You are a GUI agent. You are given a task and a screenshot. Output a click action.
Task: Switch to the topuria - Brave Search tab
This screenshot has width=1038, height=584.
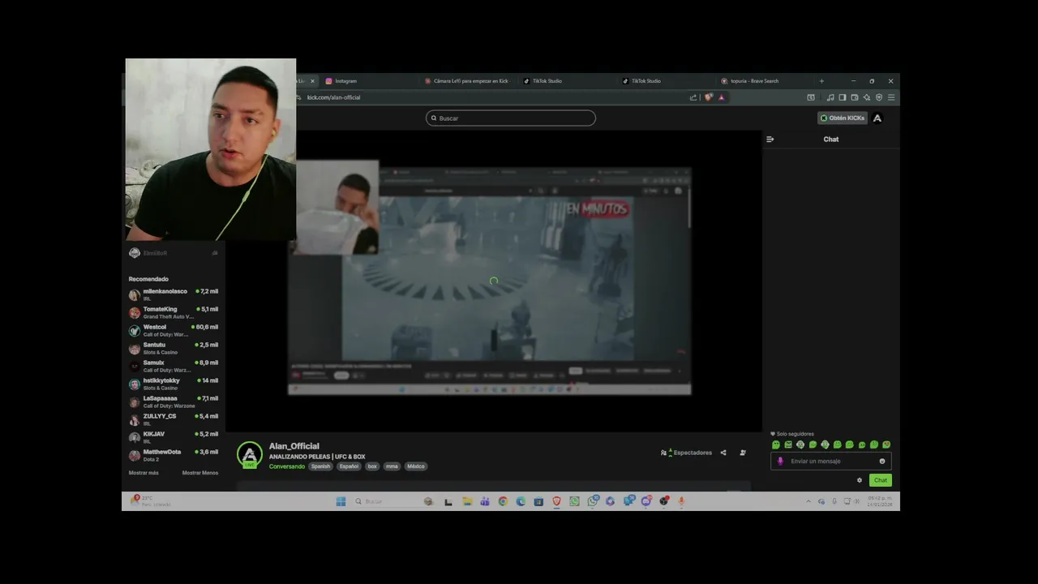click(x=765, y=81)
